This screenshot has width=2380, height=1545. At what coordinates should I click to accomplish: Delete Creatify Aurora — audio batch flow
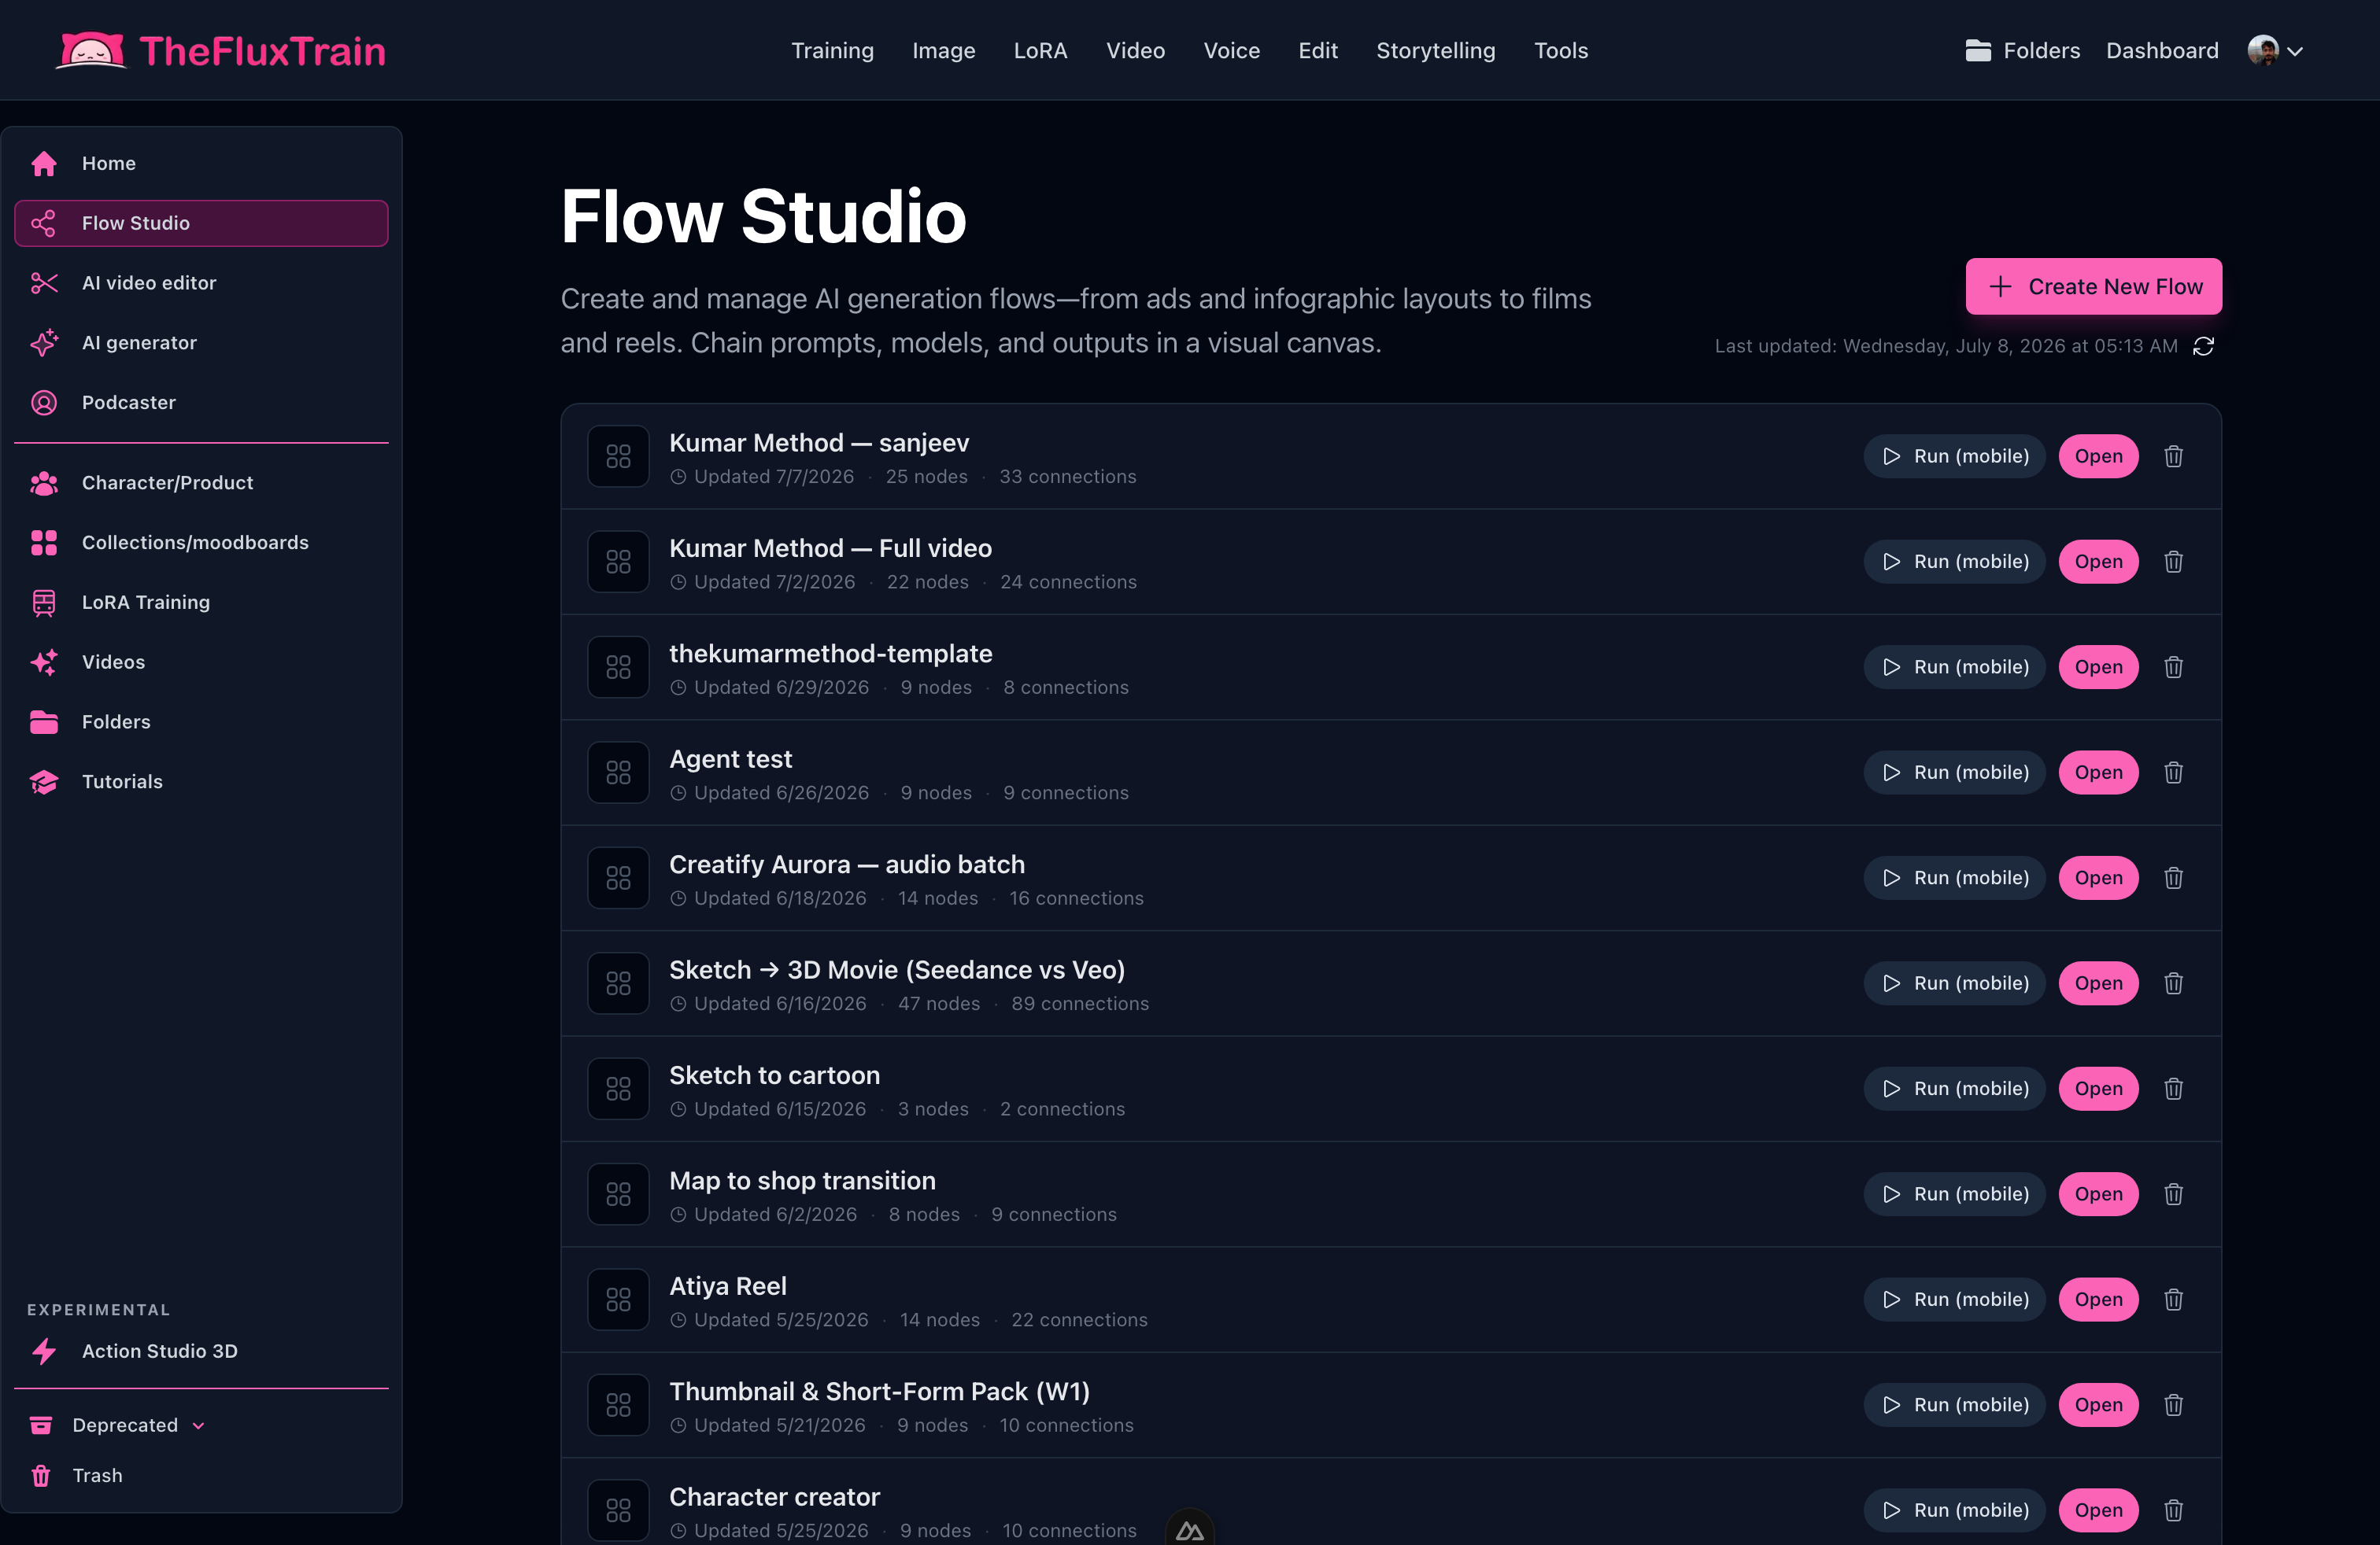[x=2173, y=879]
